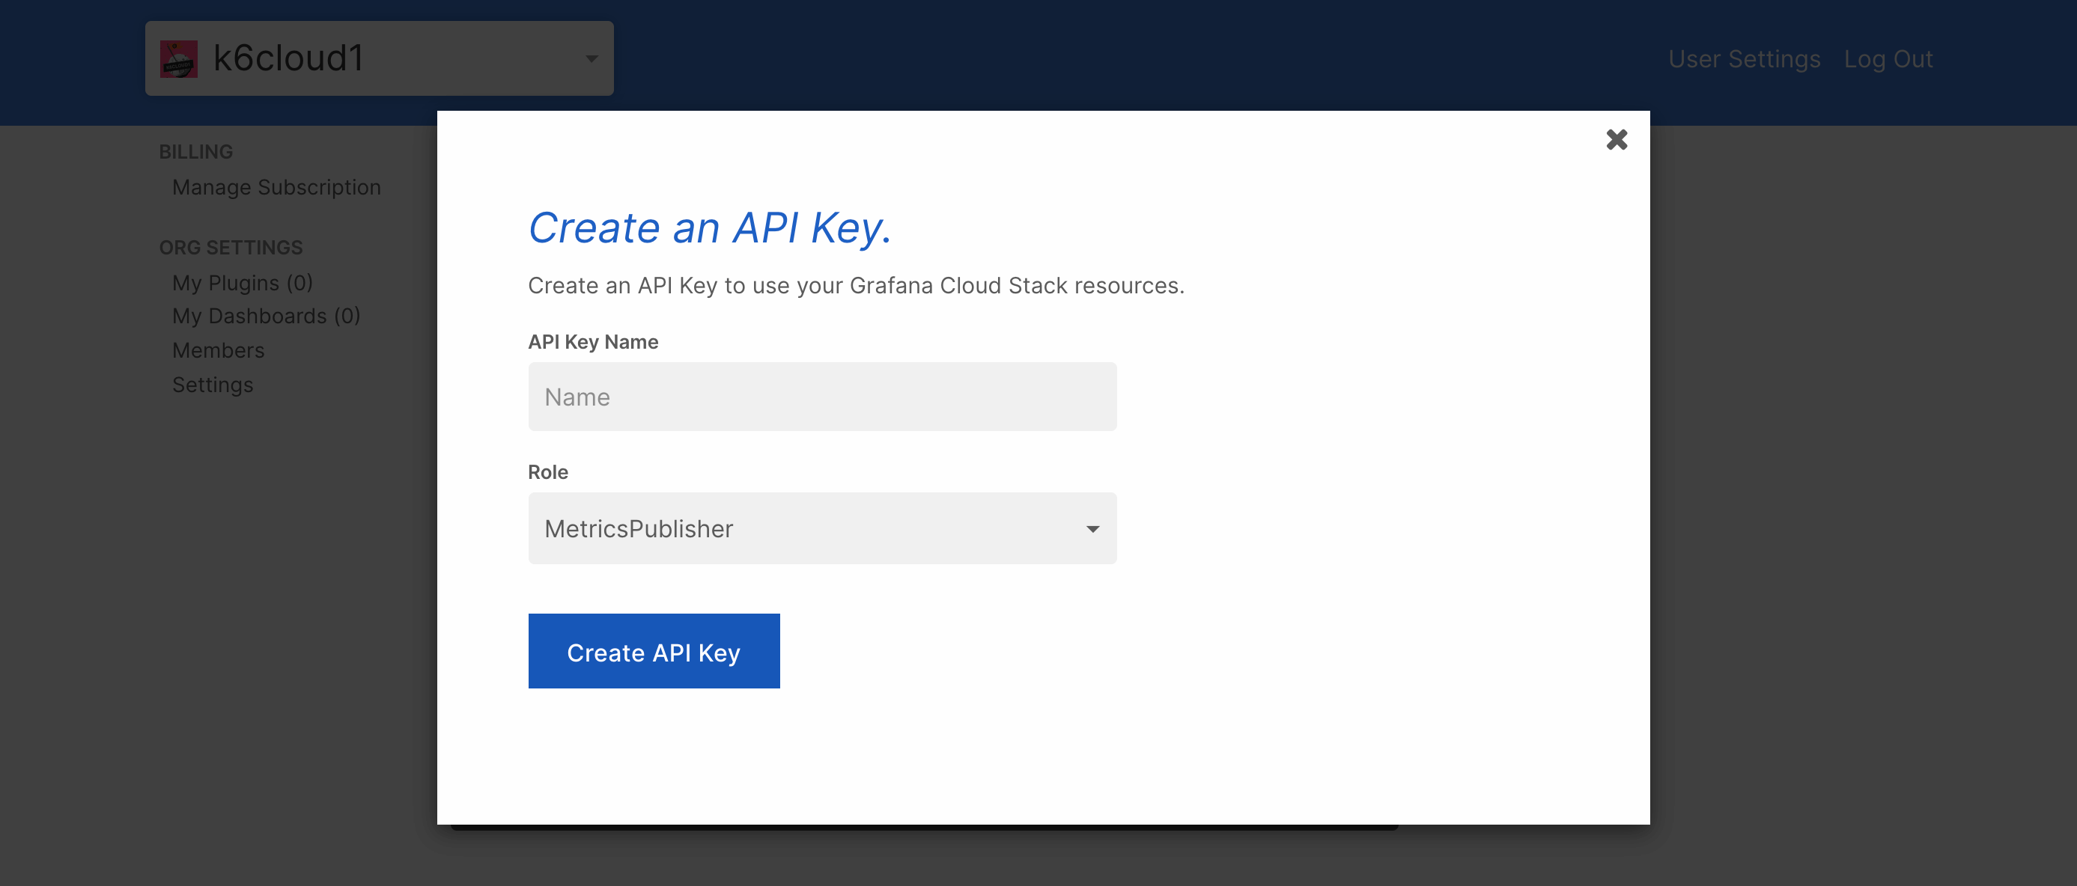Open Settings under Org Settings
Image resolution: width=2077 pixels, height=886 pixels.
click(x=212, y=385)
